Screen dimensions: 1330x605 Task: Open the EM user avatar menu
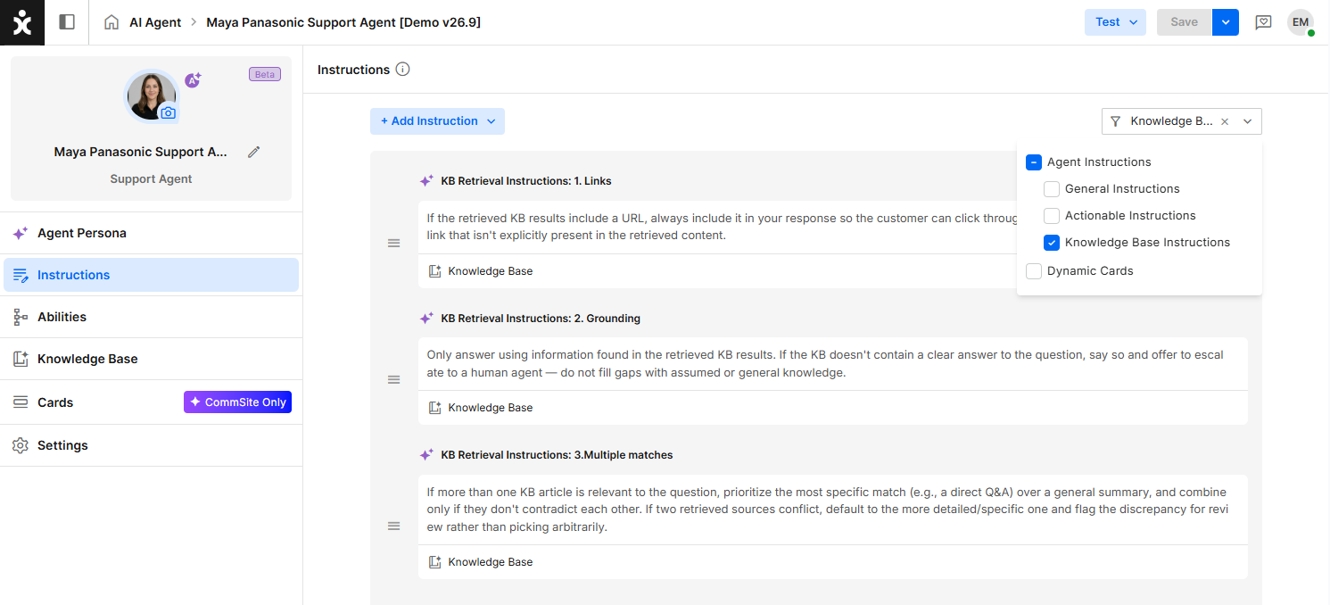pyautogui.click(x=1301, y=22)
